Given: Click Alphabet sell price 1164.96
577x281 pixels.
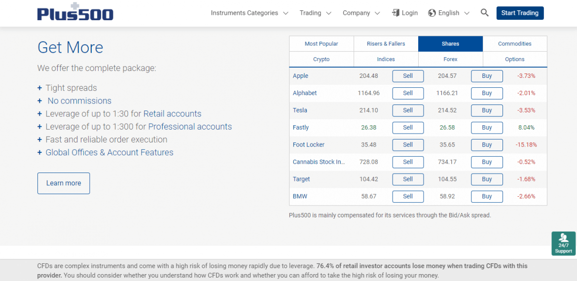Looking at the screenshot, I should tap(368, 93).
